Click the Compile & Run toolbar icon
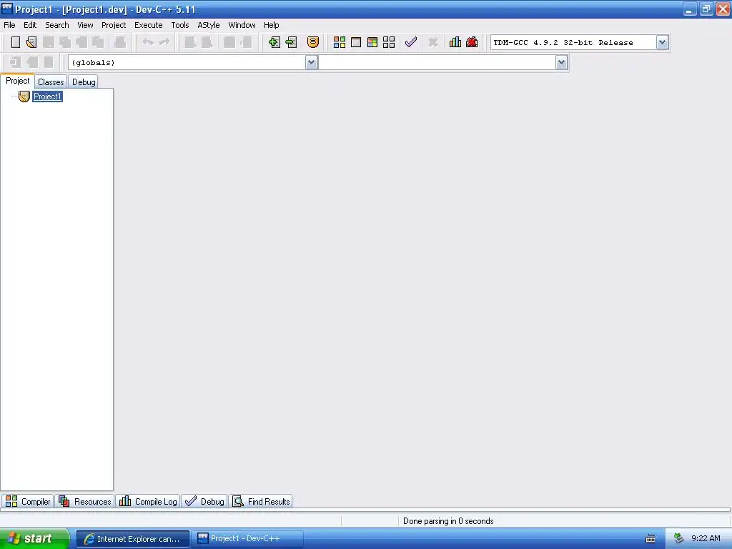 372,42
